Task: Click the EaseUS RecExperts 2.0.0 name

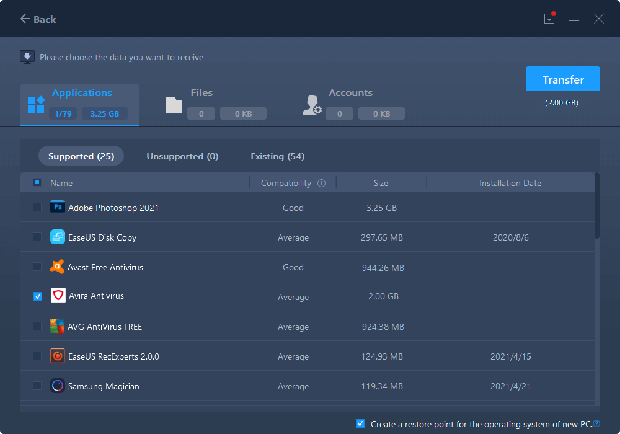Action: [113, 356]
